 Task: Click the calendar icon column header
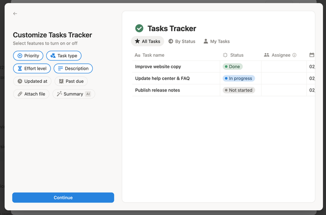pos(311,55)
